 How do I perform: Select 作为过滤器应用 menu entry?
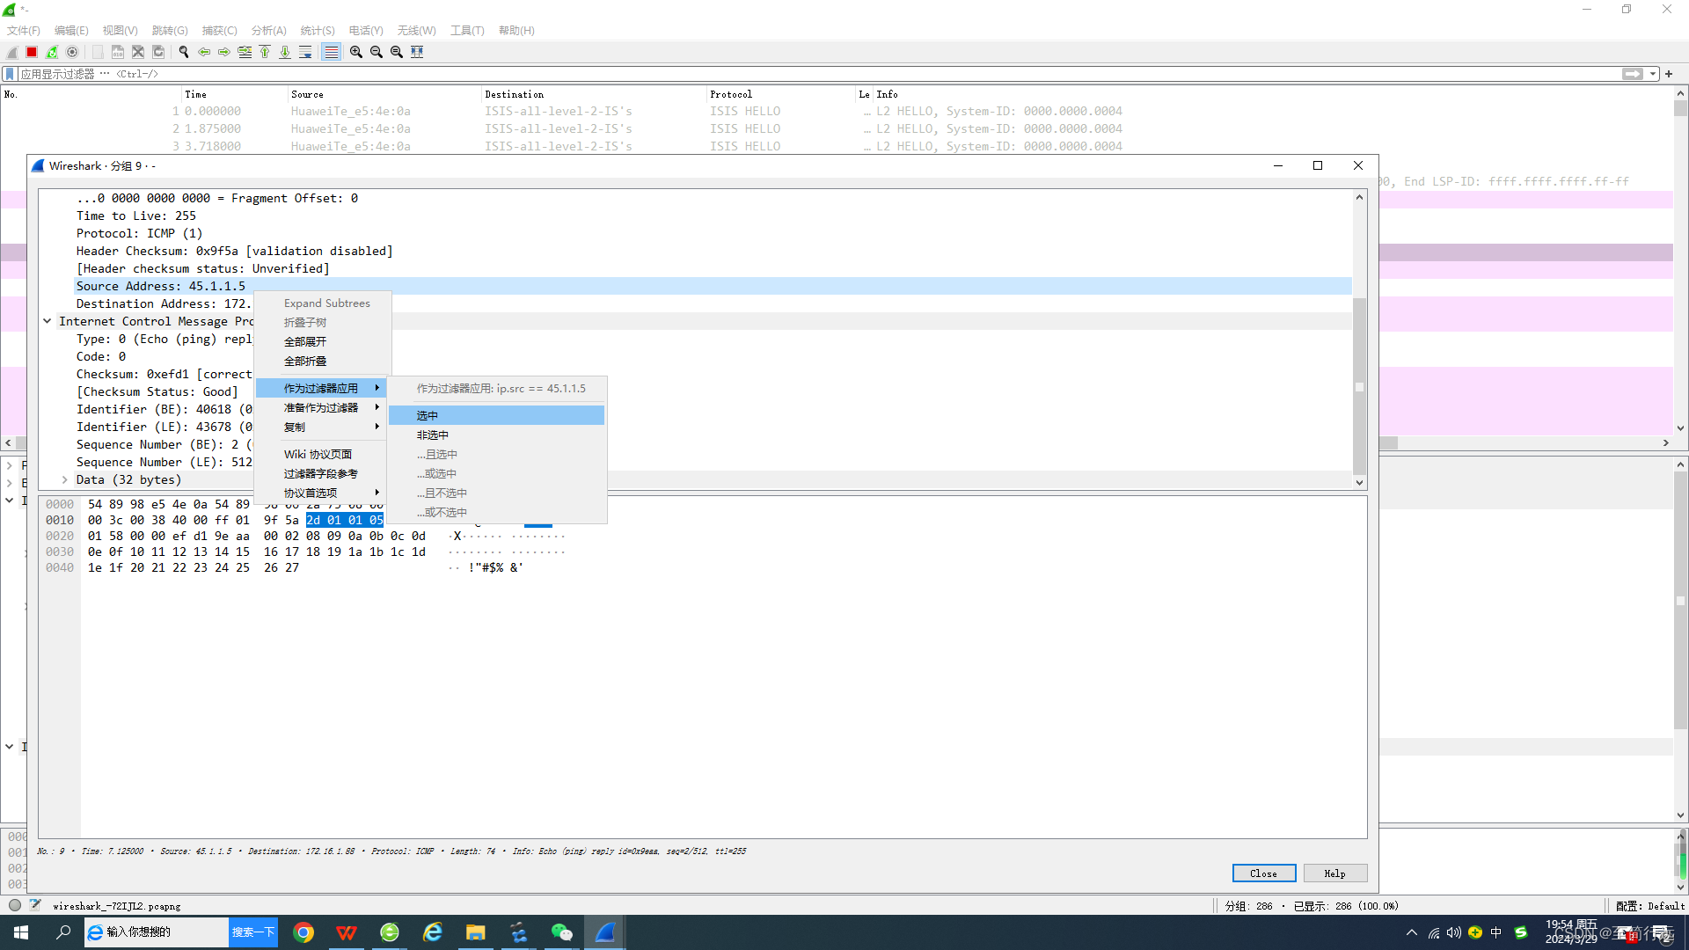[x=321, y=389]
